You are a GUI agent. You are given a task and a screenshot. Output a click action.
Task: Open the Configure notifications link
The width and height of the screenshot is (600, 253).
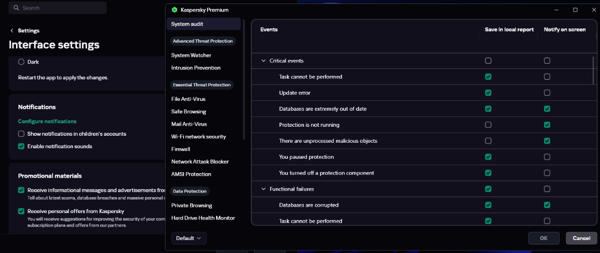(47, 121)
